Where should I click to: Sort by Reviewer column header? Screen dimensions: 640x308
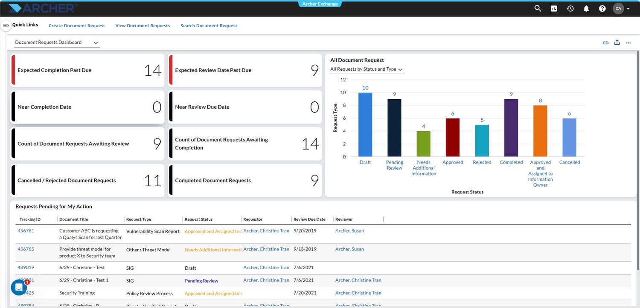tap(344, 219)
